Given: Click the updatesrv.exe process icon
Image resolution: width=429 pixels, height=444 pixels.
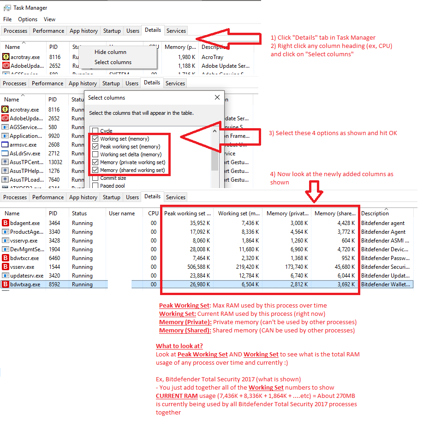Looking at the screenshot, I should (x=6, y=276).
